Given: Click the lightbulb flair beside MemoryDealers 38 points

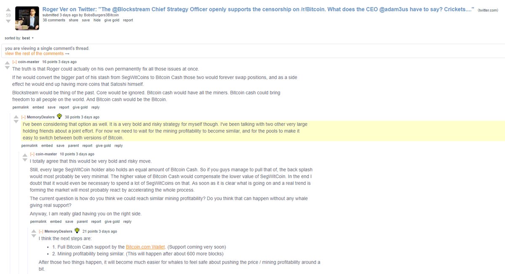Looking at the screenshot, I should coord(59,116).
